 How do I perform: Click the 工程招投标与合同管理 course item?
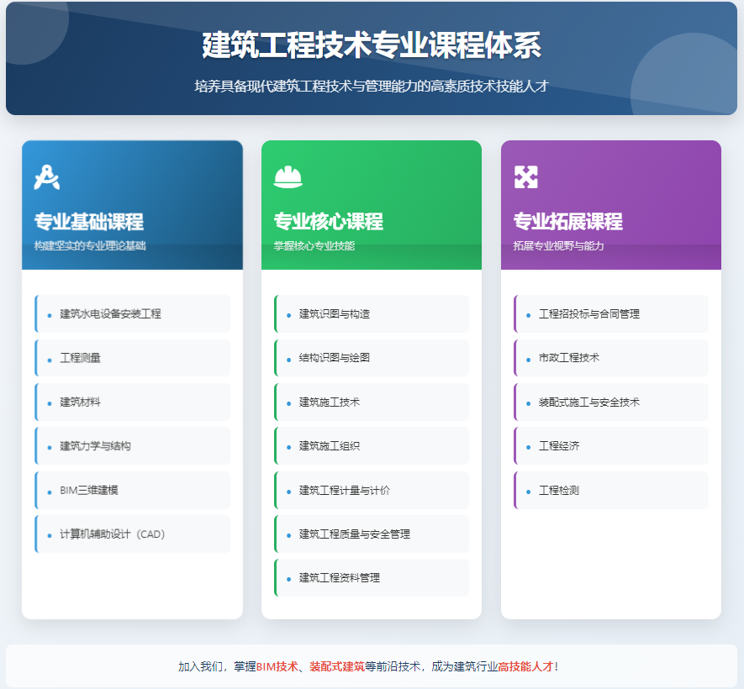coord(588,314)
